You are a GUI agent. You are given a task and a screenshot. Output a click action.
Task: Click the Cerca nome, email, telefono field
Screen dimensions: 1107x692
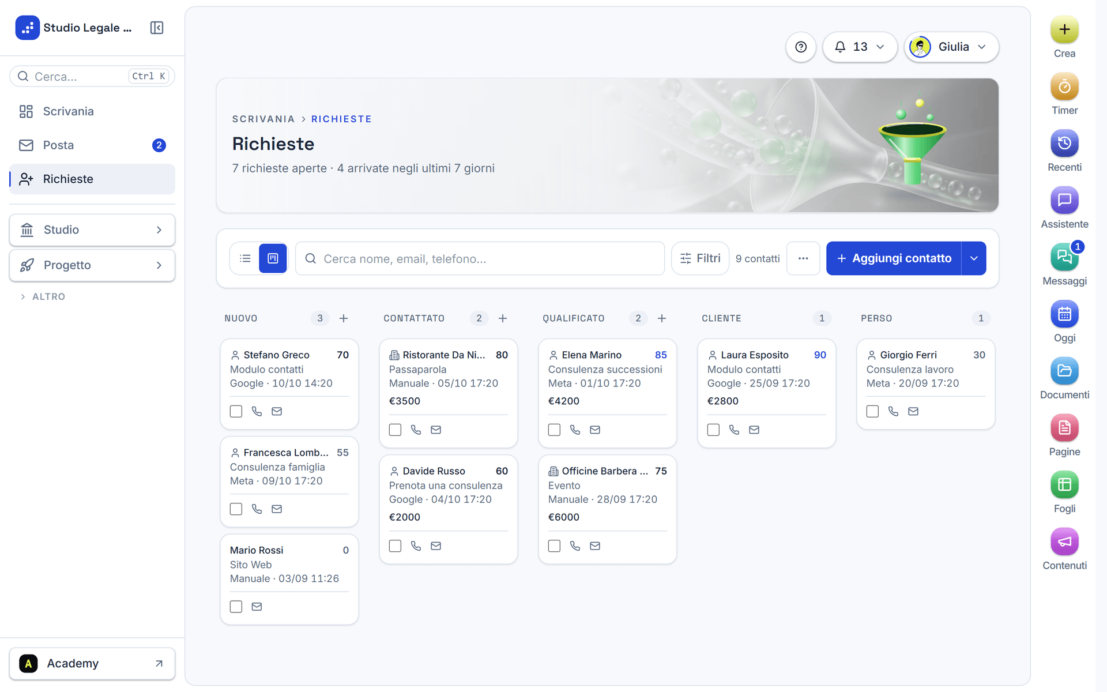point(480,258)
